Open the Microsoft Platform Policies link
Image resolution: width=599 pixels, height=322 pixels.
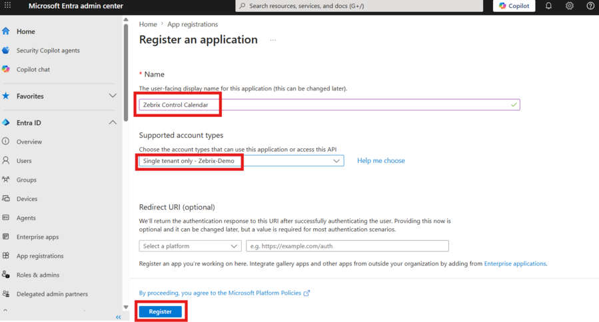(x=265, y=293)
